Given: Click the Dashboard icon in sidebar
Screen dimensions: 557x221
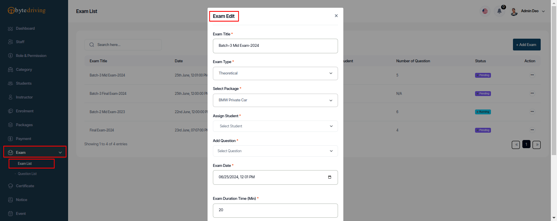Looking at the screenshot, I should click(11, 28).
